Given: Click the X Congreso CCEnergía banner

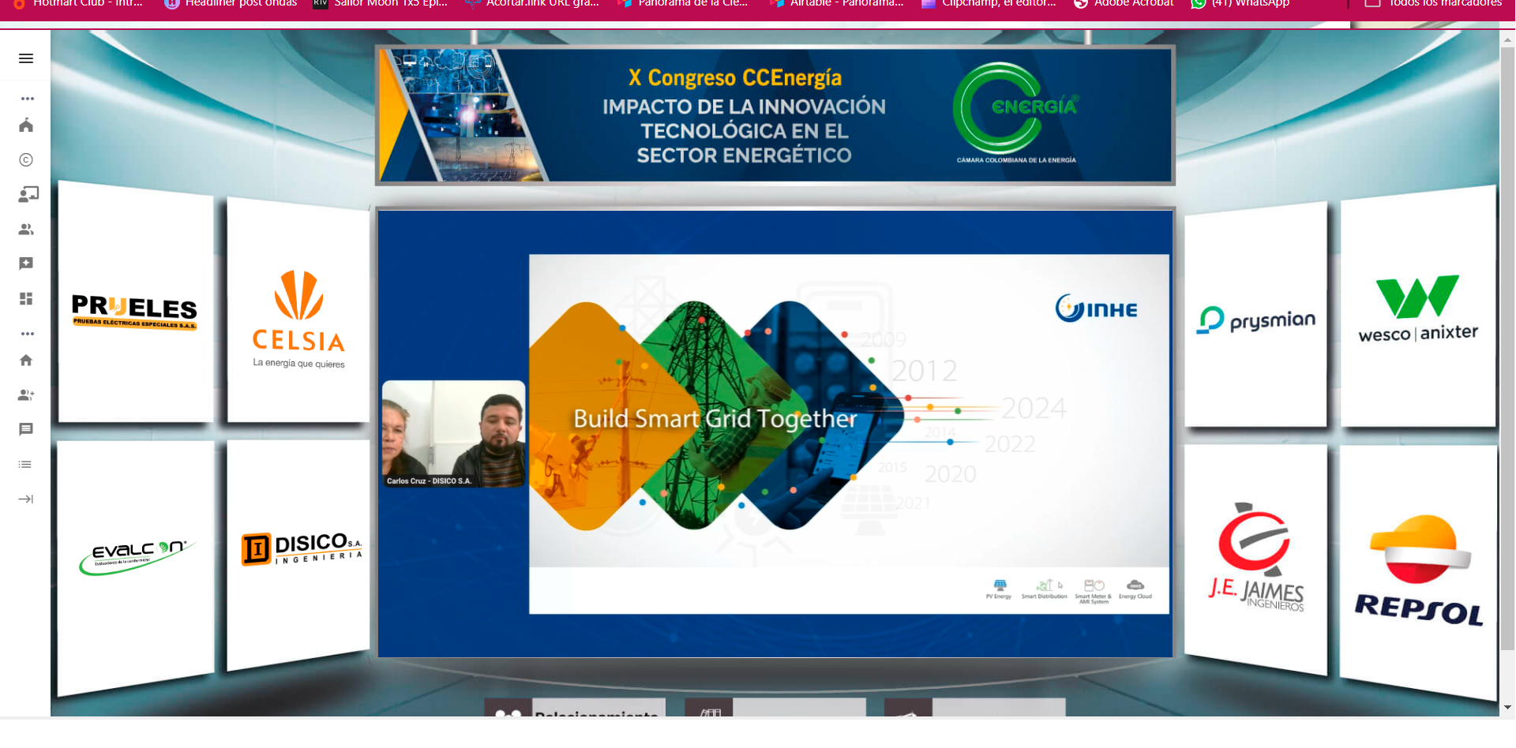Looking at the screenshot, I should [775, 115].
